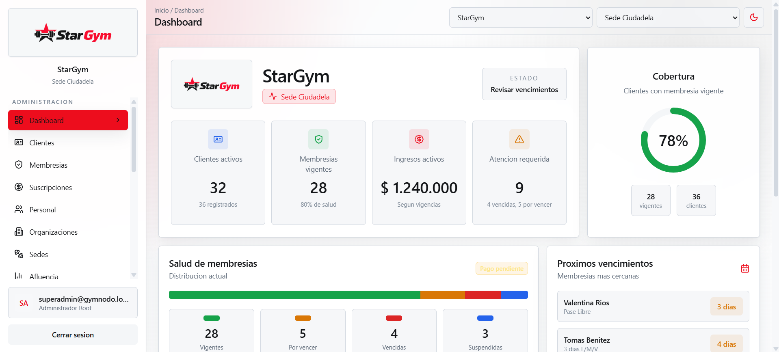Click the blue Clientes activos card icon
The image size is (779, 352).
coord(218,139)
